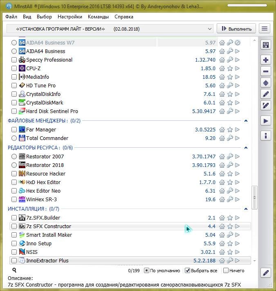
Task: Click home icon for Far Manager
Action: [222, 129]
